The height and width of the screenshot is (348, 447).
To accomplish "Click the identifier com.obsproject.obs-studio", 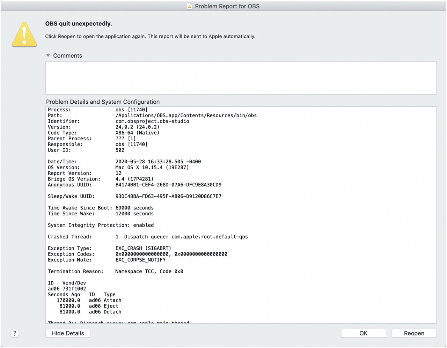I will (x=152, y=121).
